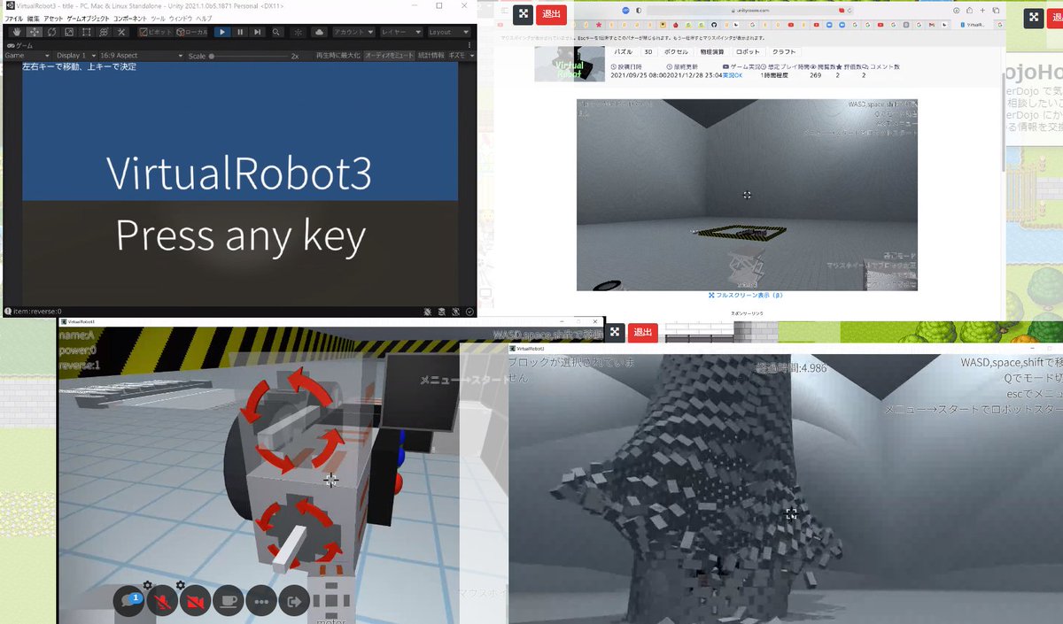Toggle 統計情報 stats in Game view
This screenshot has height=624, width=1063.
431,56
